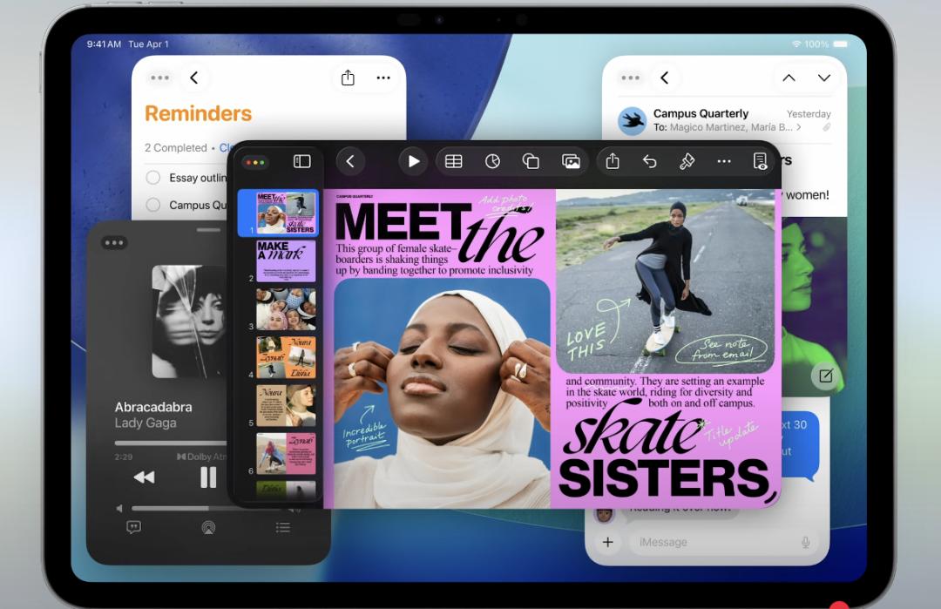
Task: Select slide 4 thumbnail
Action: 286,357
